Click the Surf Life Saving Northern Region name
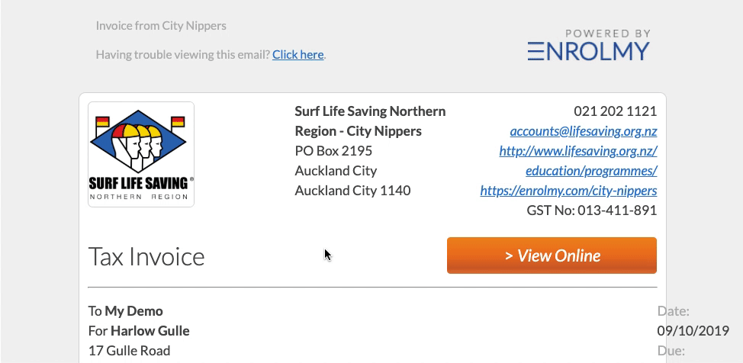Image resolution: width=743 pixels, height=363 pixels. click(x=370, y=120)
